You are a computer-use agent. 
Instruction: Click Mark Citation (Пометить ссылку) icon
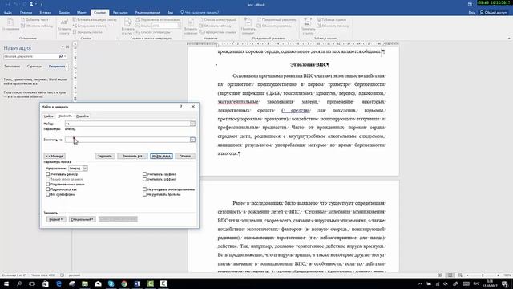click(x=308, y=26)
